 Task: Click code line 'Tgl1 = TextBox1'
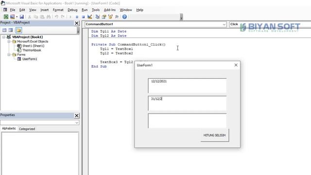pos(117,49)
